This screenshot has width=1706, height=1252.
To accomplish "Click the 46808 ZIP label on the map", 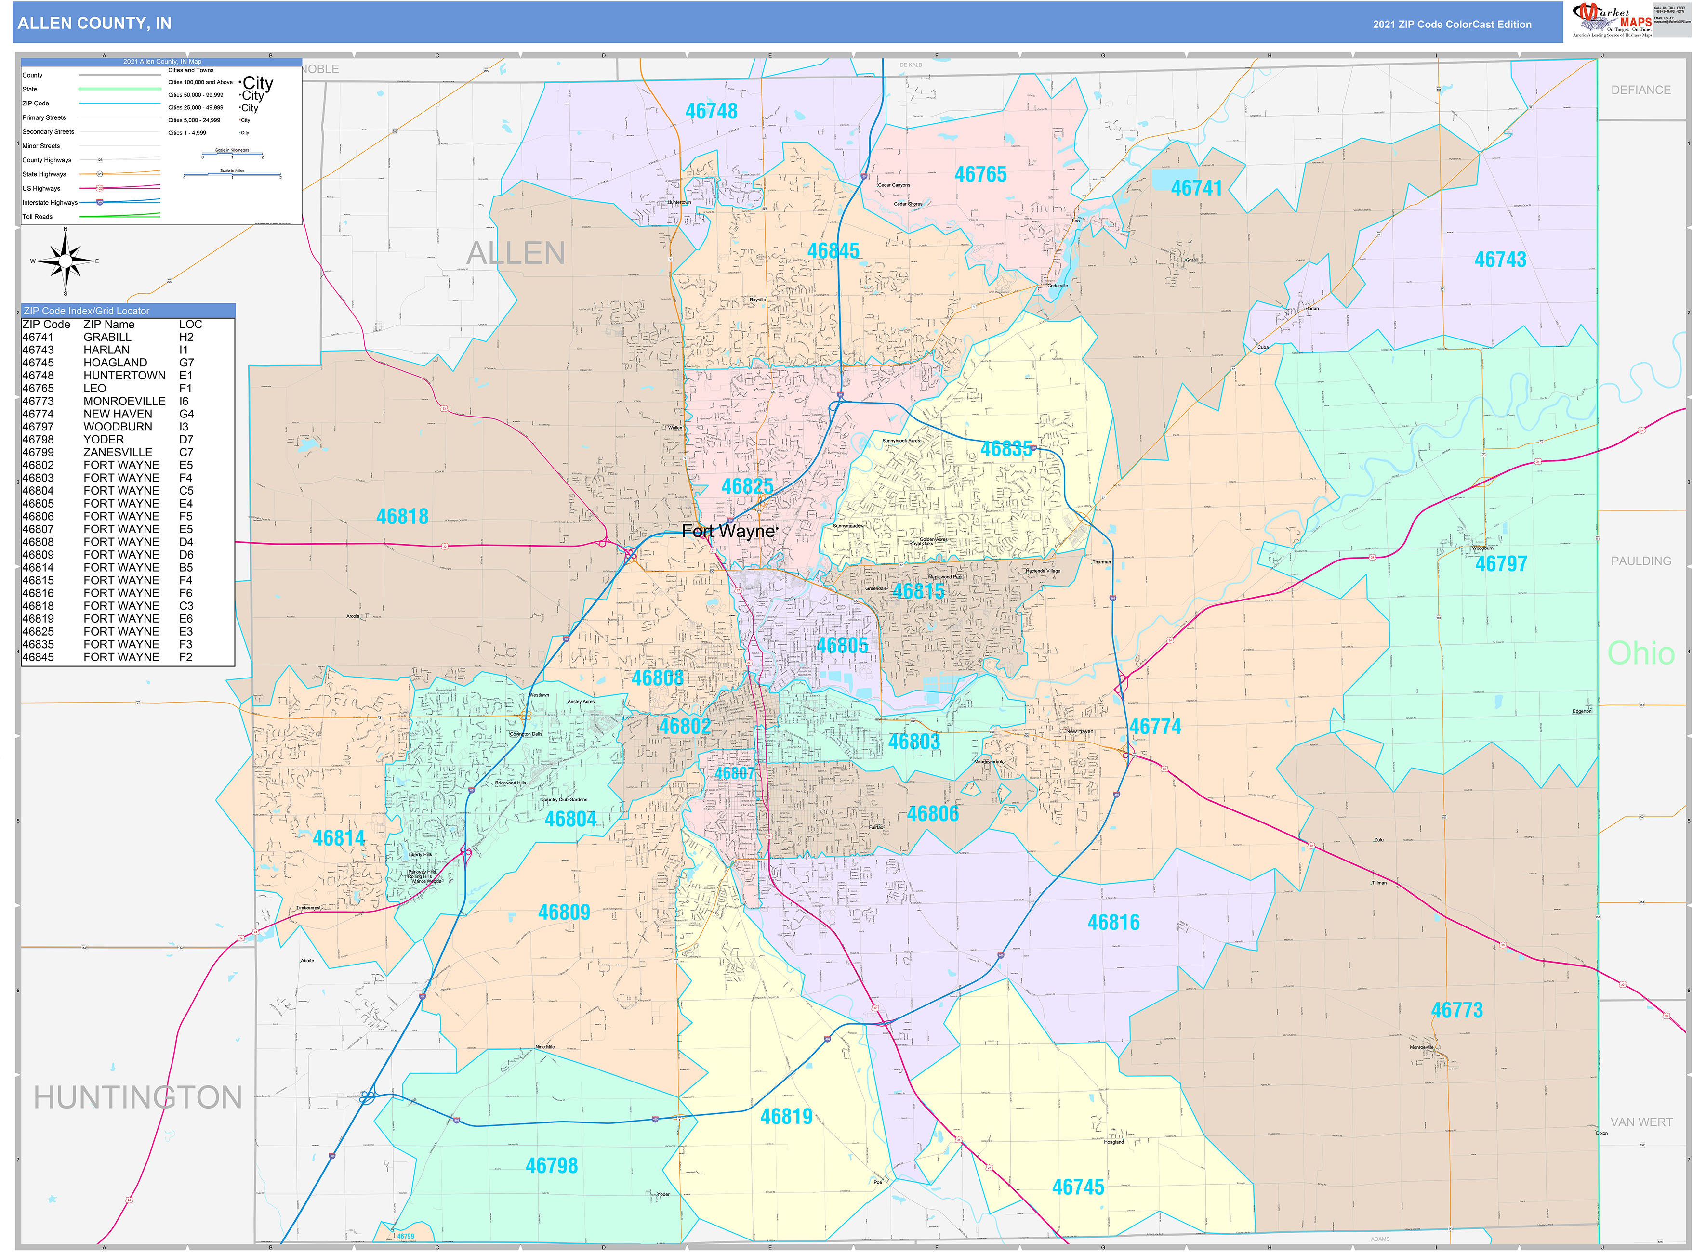I will click(x=657, y=678).
